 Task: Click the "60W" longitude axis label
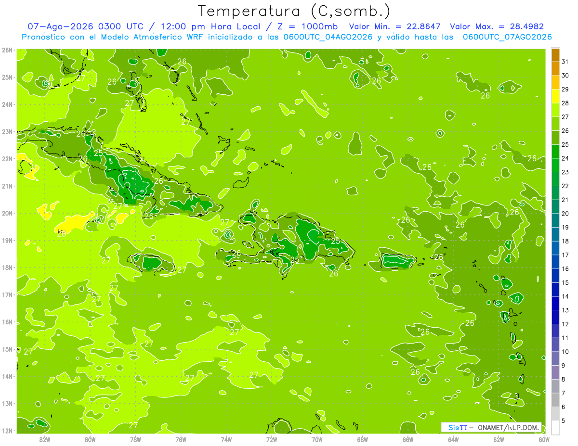544,439
